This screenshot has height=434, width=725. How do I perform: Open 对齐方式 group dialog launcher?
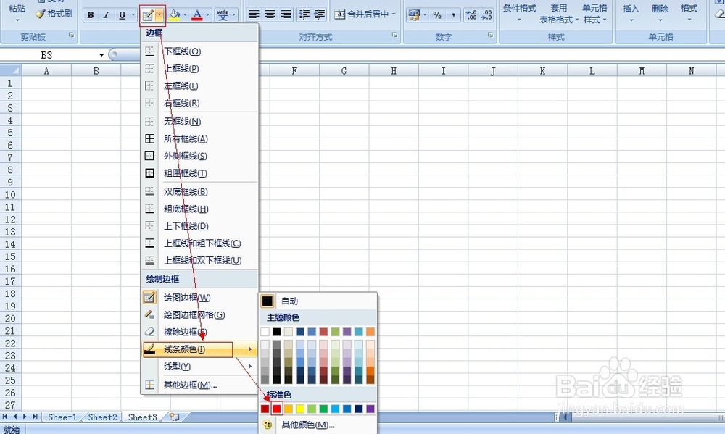(395, 35)
